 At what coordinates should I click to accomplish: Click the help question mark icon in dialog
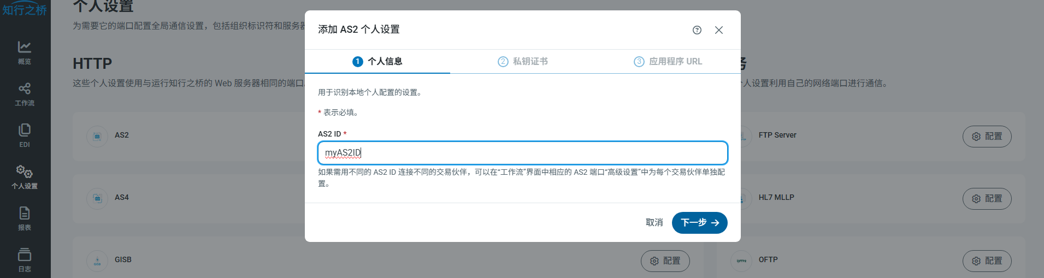(697, 30)
